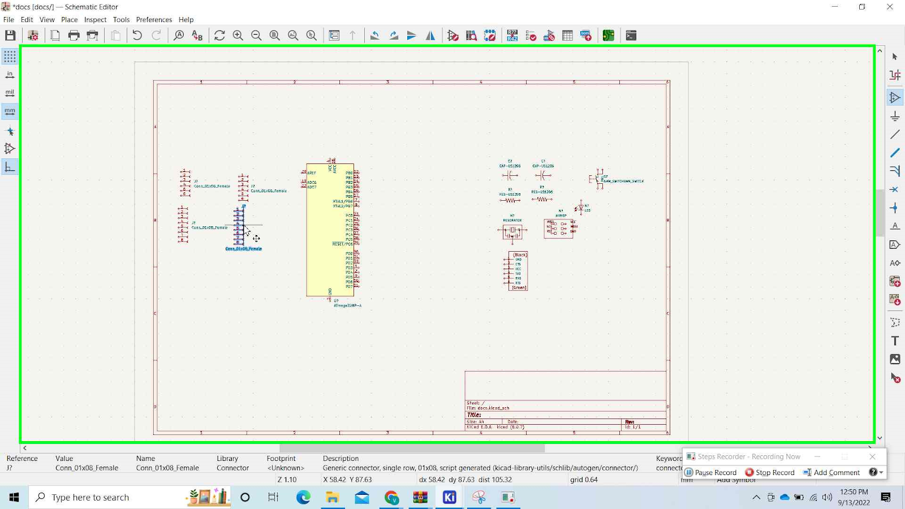Select the No-Connect flag tool
This screenshot has width=905, height=509.
[x=895, y=189]
